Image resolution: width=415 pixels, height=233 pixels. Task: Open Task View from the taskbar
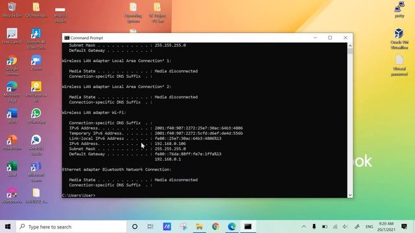point(150,227)
